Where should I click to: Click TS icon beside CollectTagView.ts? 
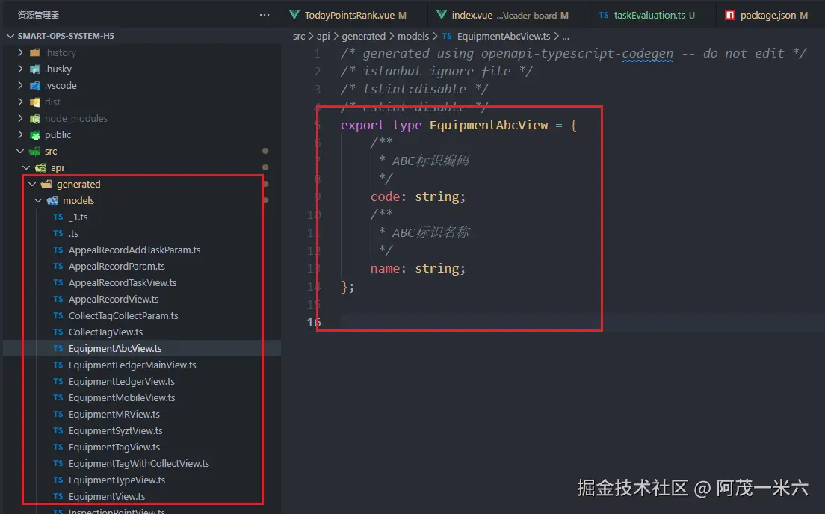point(58,332)
